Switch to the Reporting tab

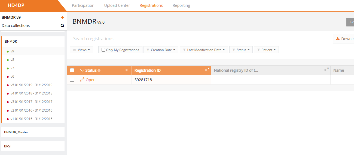click(x=181, y=5)
